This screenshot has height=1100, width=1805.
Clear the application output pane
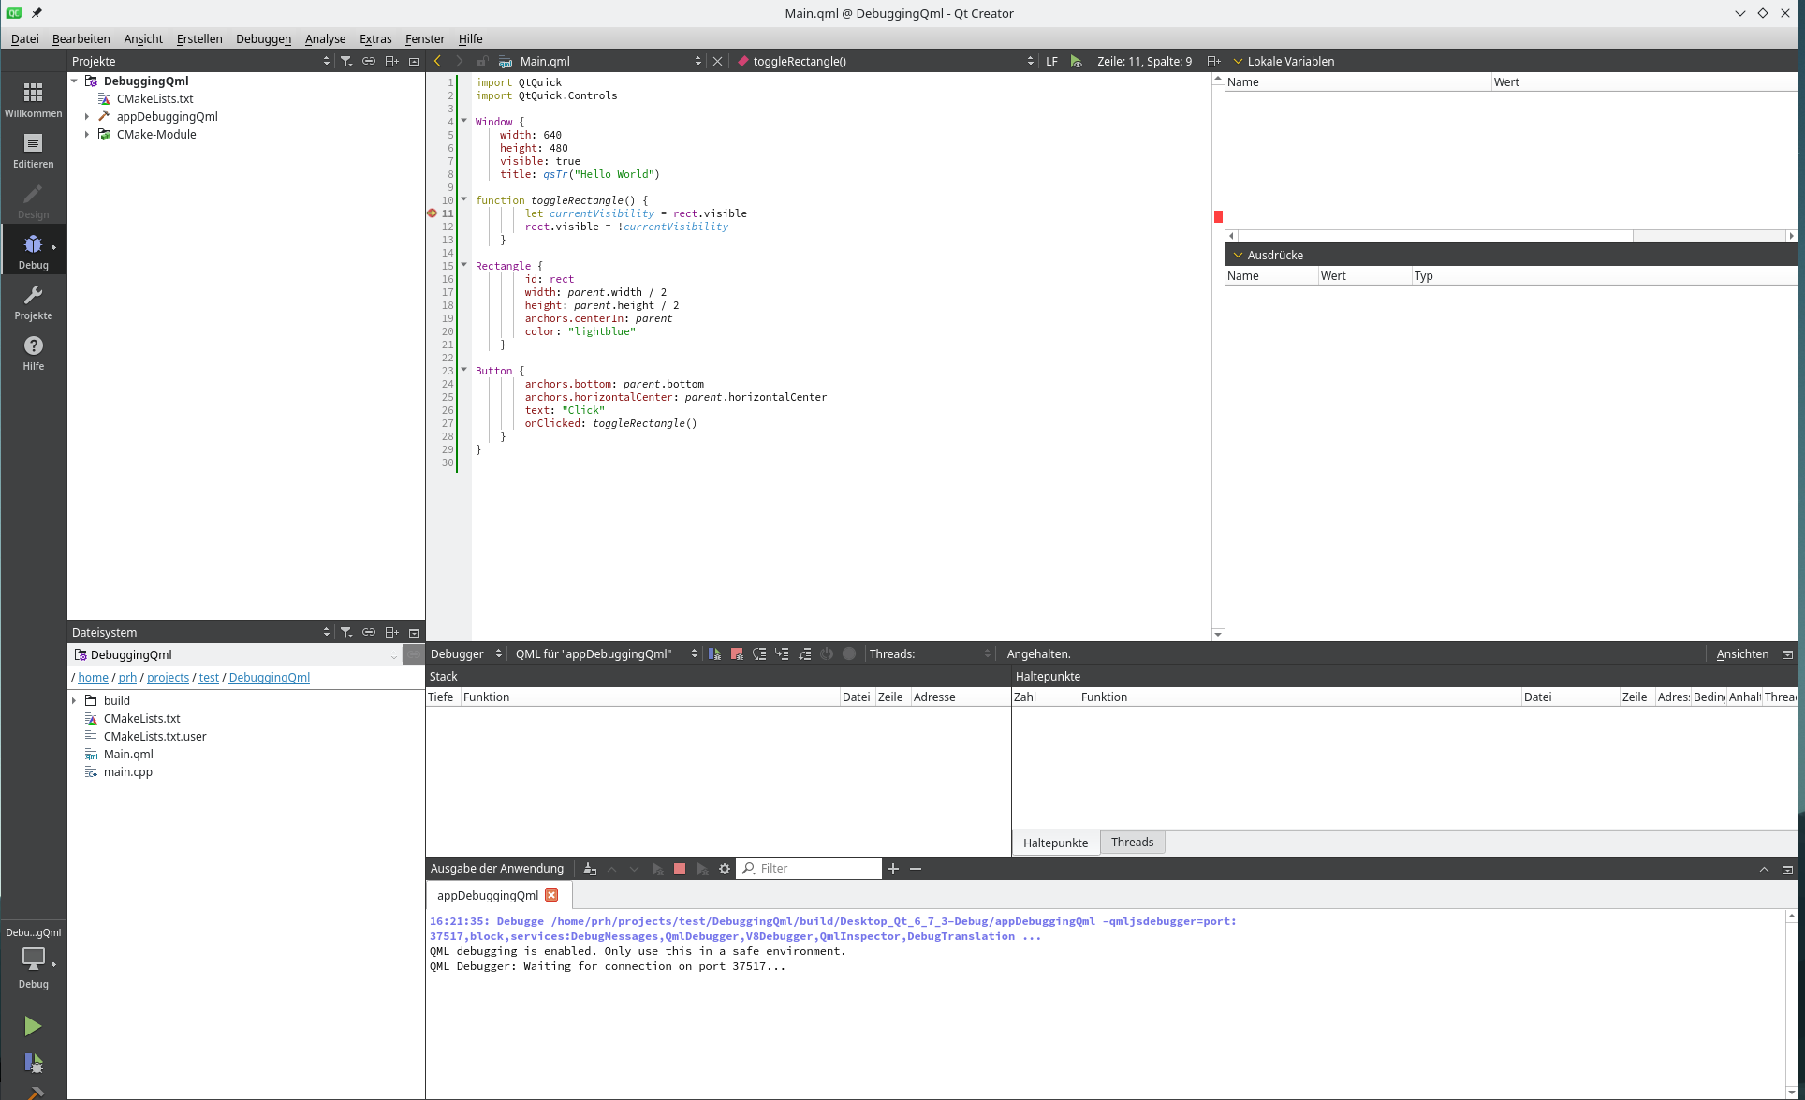point(590,869)
